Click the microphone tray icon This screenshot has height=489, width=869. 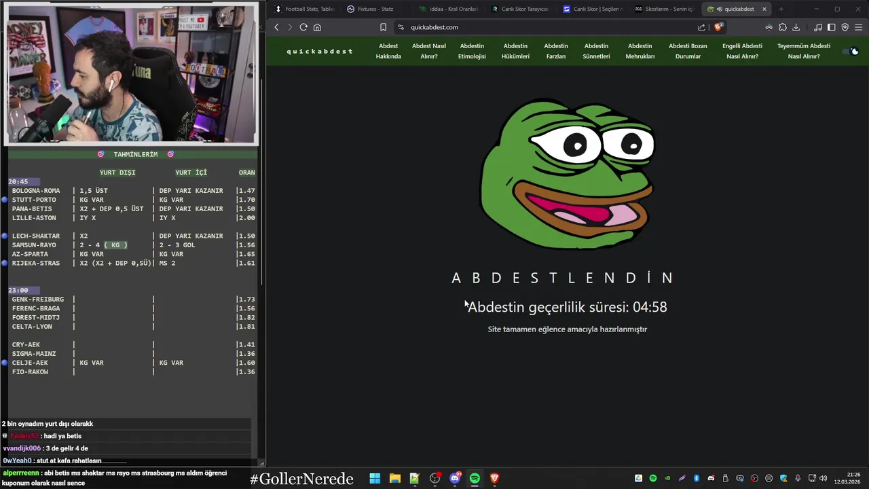pyautogui.click(x=798, y=478)
